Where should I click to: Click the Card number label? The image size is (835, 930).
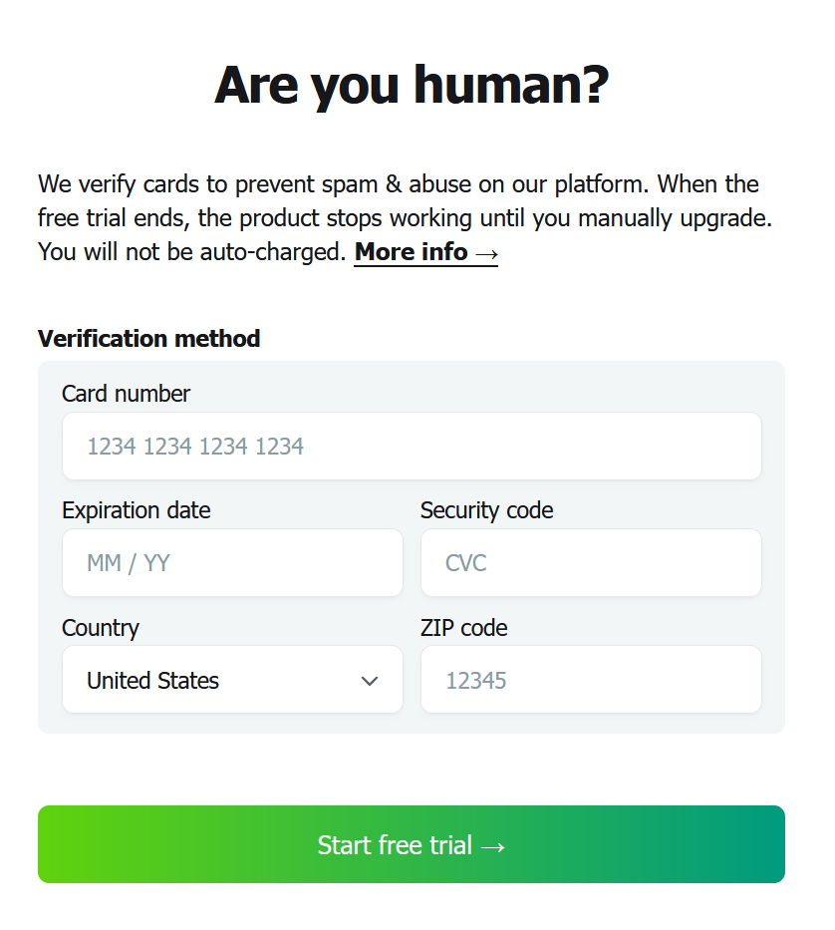point(126,394)
